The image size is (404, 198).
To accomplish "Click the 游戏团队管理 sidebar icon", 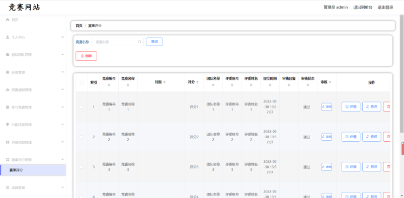I will point(8,55).
